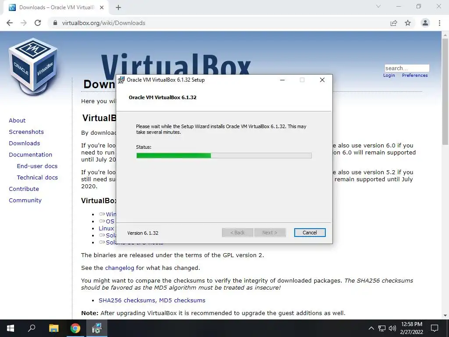Open the Community sidebar link
Screen dimensions: 449x337
(25, 200)
